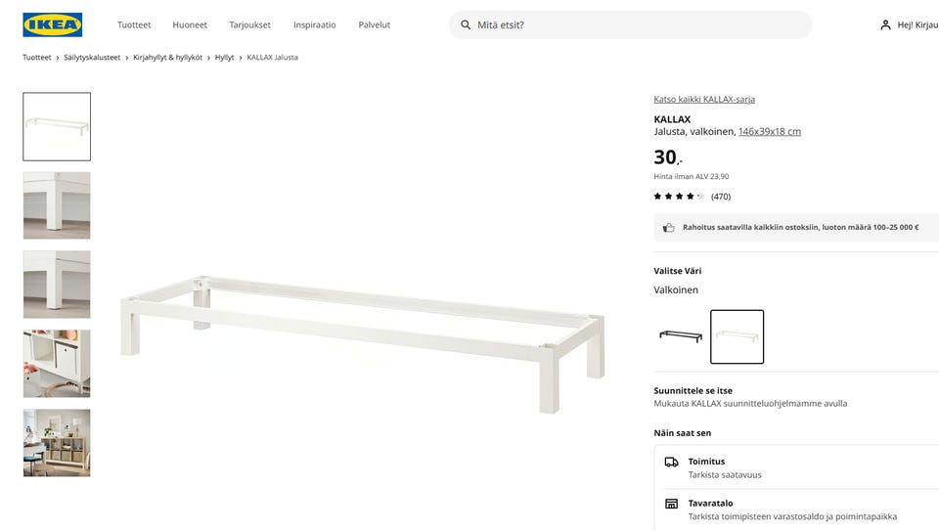Image resolution: width=939 pixels, height=531 pixels.
Task: Click the Katso kaikki KALLAX-sarja link
Action: pyautogui.click(x=704, y=99)
